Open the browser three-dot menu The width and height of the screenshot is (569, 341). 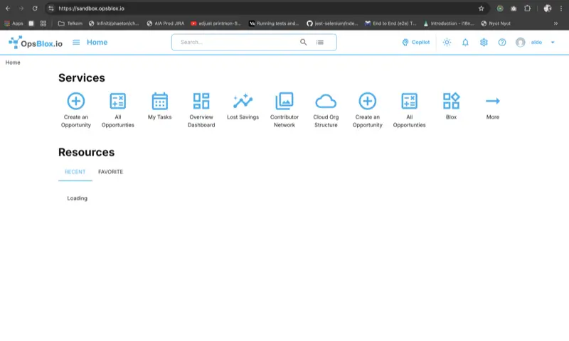pyautogui.click(x=561, y=9)
